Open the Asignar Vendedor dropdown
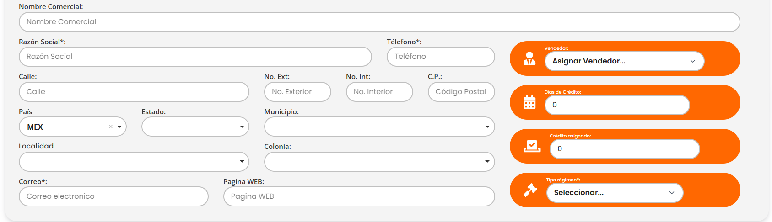The height and width of the screenshot is (222, 772). tap(624, 61)
